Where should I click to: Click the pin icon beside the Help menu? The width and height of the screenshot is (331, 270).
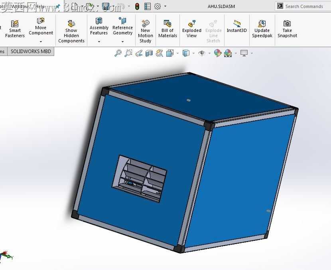pyautogui.click(x=58, y=7)
